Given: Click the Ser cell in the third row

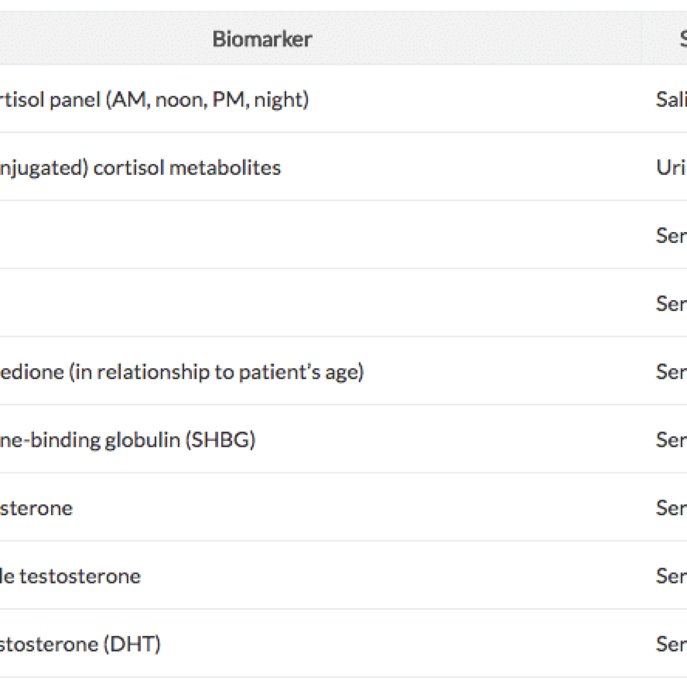Looking at the screenshot, I should 671,236.
